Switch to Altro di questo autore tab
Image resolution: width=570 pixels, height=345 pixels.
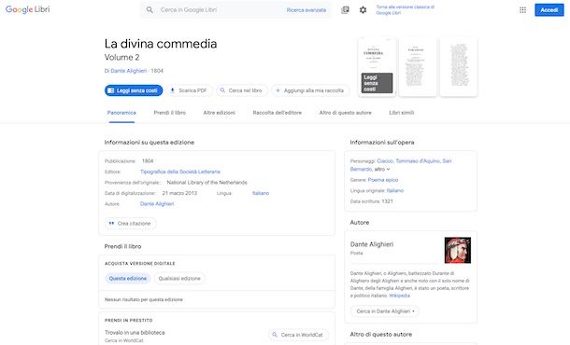346,113
